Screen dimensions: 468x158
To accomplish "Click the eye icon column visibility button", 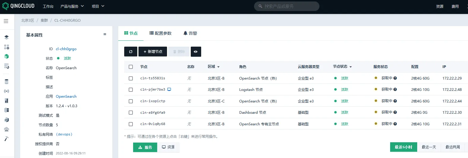I will pos(196,52).
